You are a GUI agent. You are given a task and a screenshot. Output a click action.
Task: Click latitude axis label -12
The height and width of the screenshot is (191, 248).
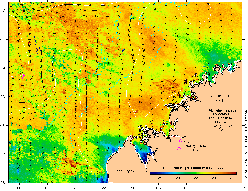pyautogui.click(x=3, y=11)
